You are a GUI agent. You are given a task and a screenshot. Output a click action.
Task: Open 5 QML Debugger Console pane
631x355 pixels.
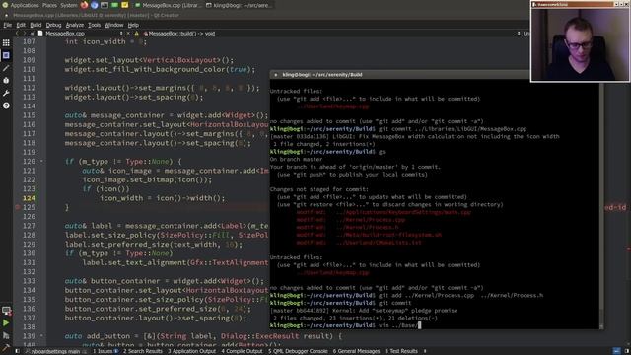click(298, 351)
